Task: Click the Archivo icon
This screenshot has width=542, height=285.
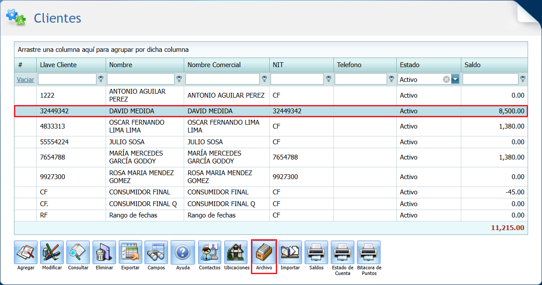Action: pyautogui.click(x=264, y=253)
